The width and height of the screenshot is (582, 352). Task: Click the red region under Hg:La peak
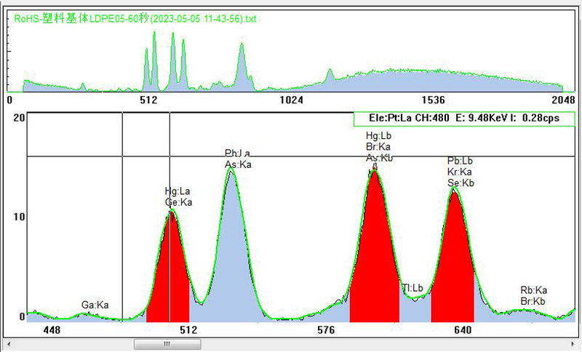[x=168, y=276]
